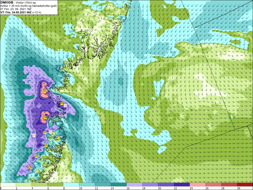Pick the 24–26 m/s light pink legend swatch
Screen dimensions: 253x190
pyautogui.click(x=198, y=184)
